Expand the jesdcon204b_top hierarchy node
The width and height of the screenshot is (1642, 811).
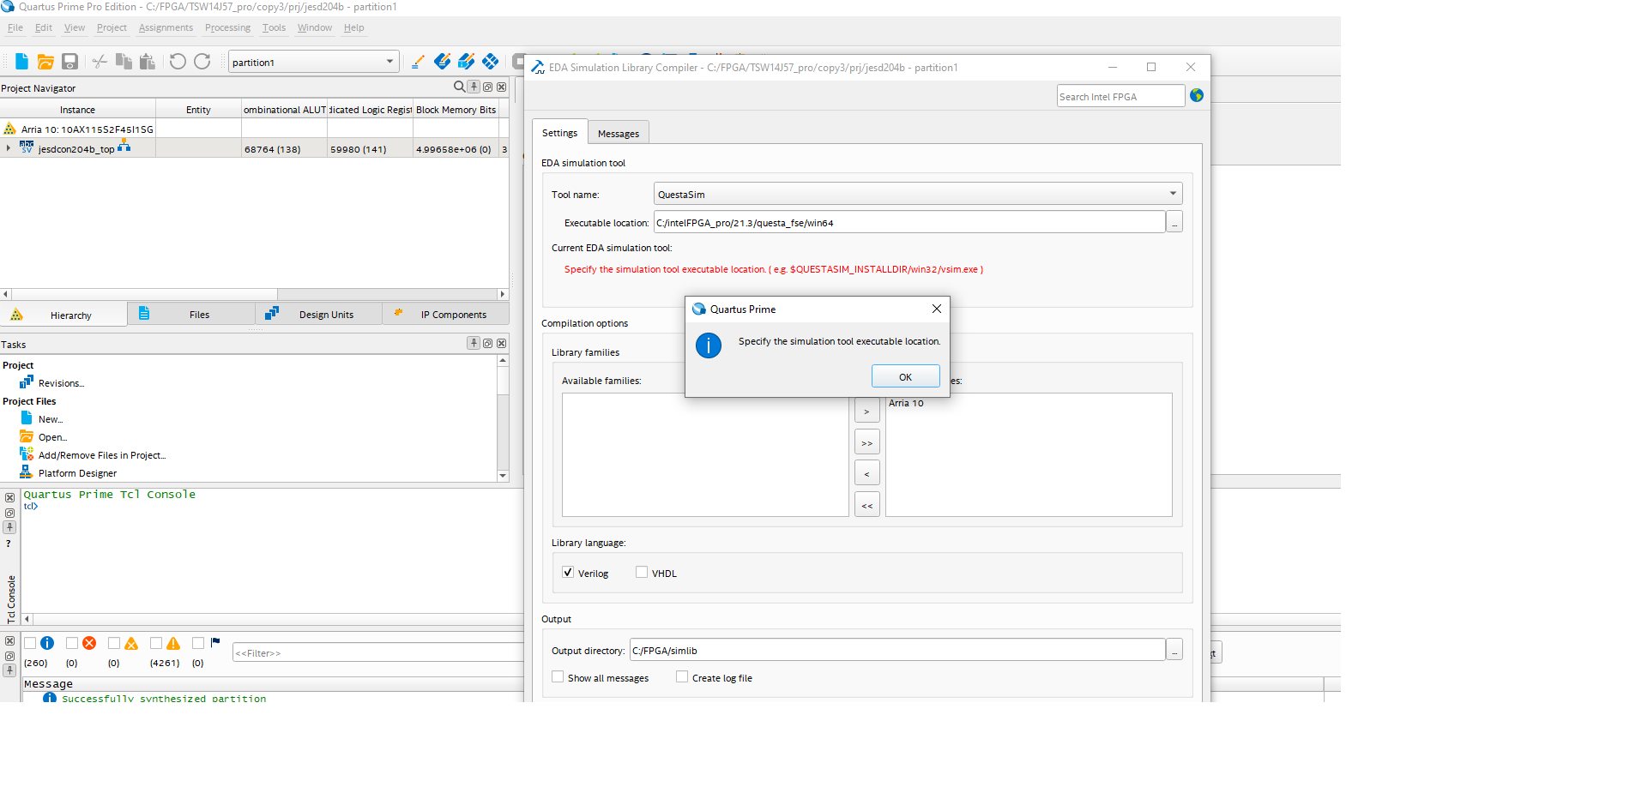coord(9,148)
